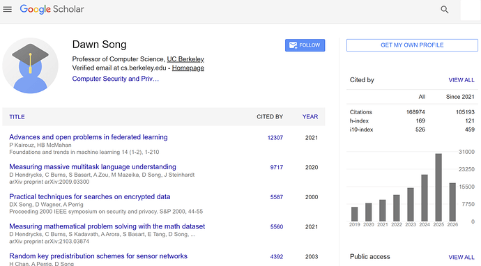Click the envelope icon on Follow button
This screenshot has height=266, width=481.
pyautogui.click(x=293, y=45)
